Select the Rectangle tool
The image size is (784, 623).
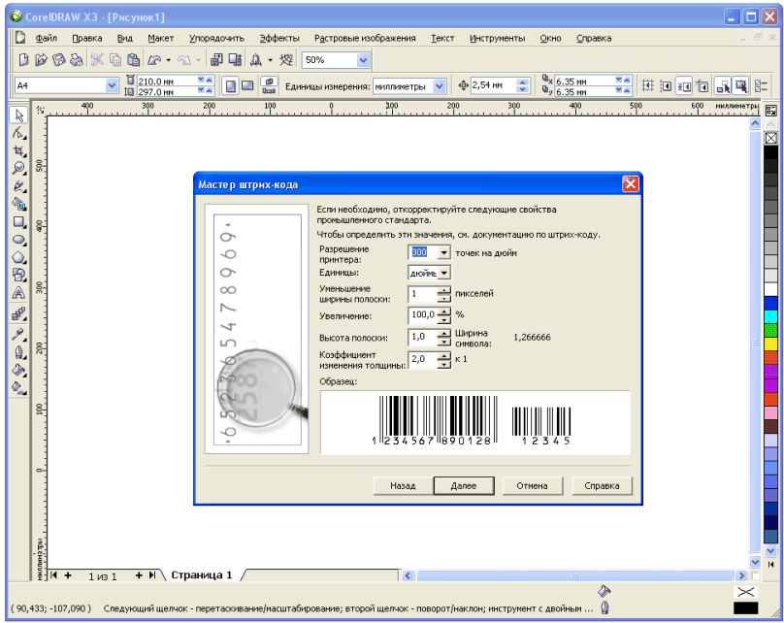pos(18,221)
